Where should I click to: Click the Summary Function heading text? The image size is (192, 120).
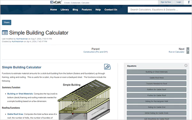pos(11,87)
